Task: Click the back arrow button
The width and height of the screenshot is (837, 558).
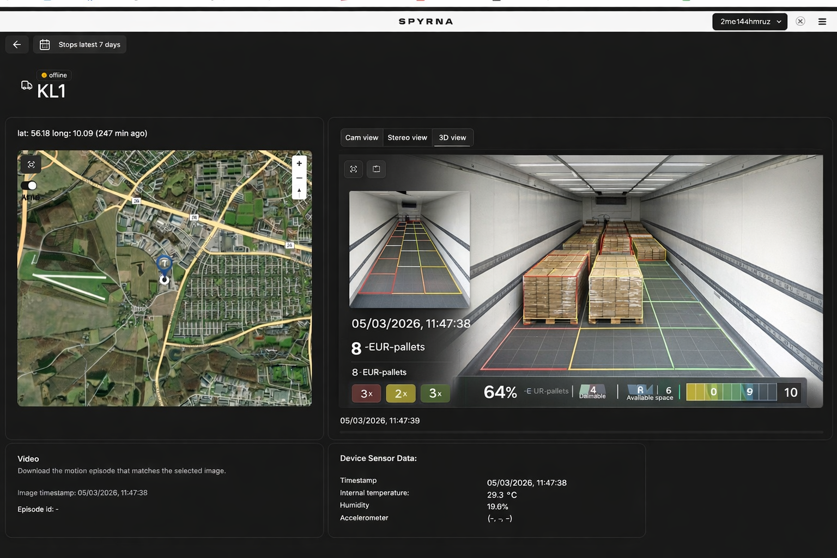Action: pos(17,44)
